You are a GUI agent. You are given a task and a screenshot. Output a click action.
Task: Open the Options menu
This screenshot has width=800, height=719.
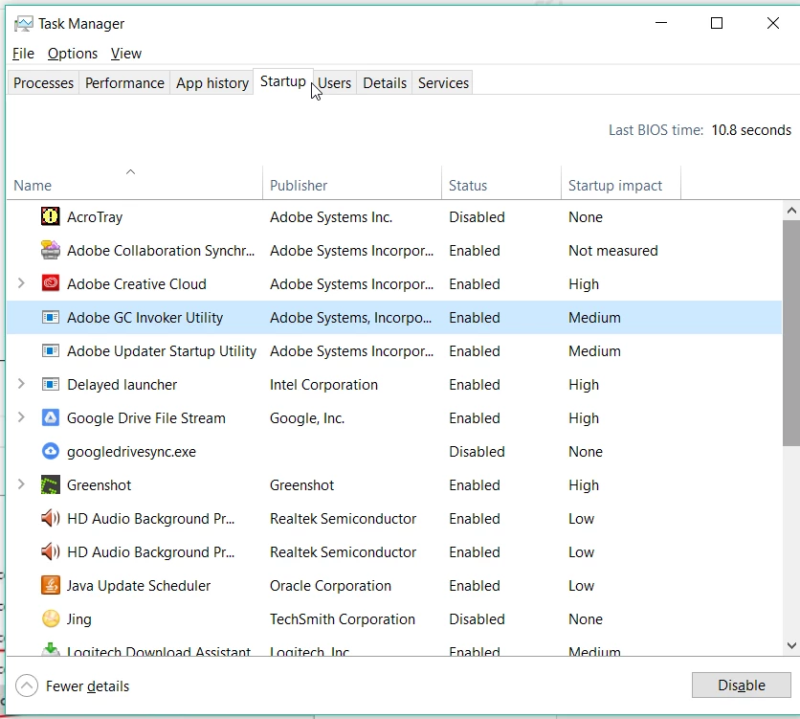pos(73,54)
